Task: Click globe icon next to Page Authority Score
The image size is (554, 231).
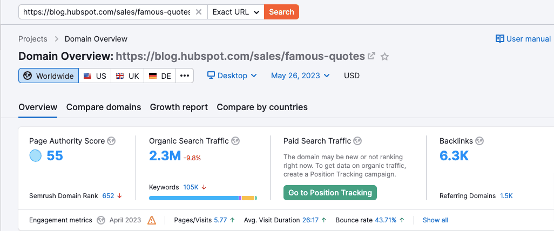Action: (x=112, y=141)
